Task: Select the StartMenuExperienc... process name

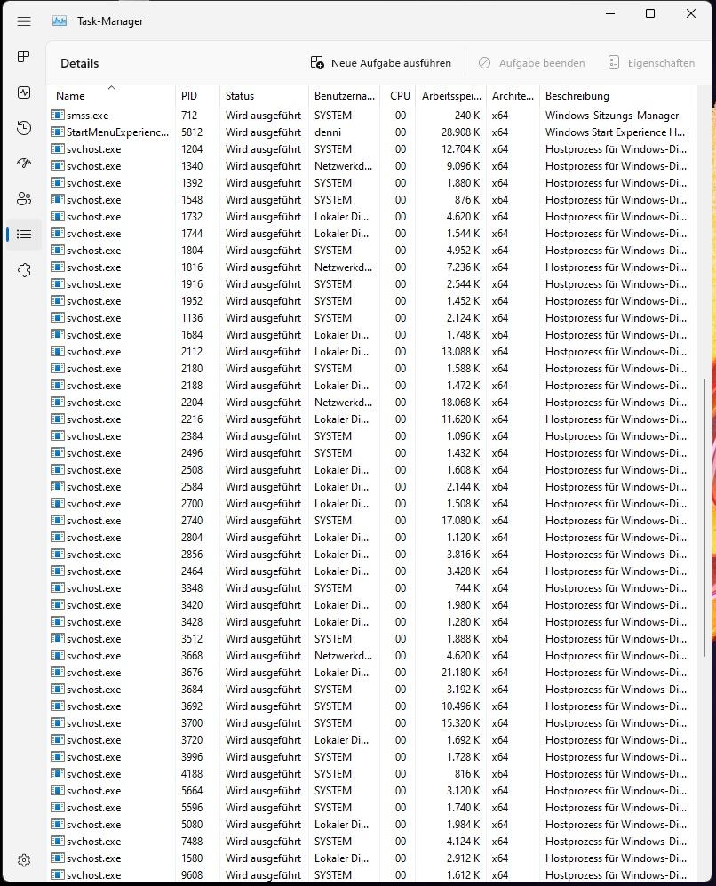Action: 117,132
